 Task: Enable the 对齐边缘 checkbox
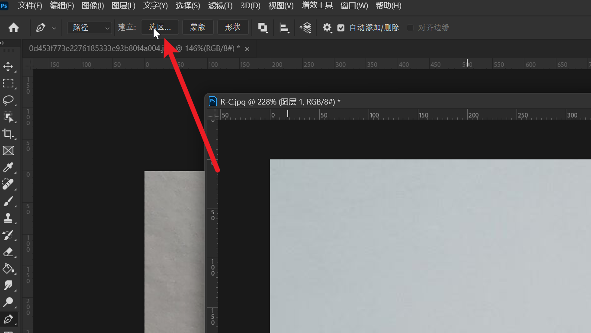410,28
